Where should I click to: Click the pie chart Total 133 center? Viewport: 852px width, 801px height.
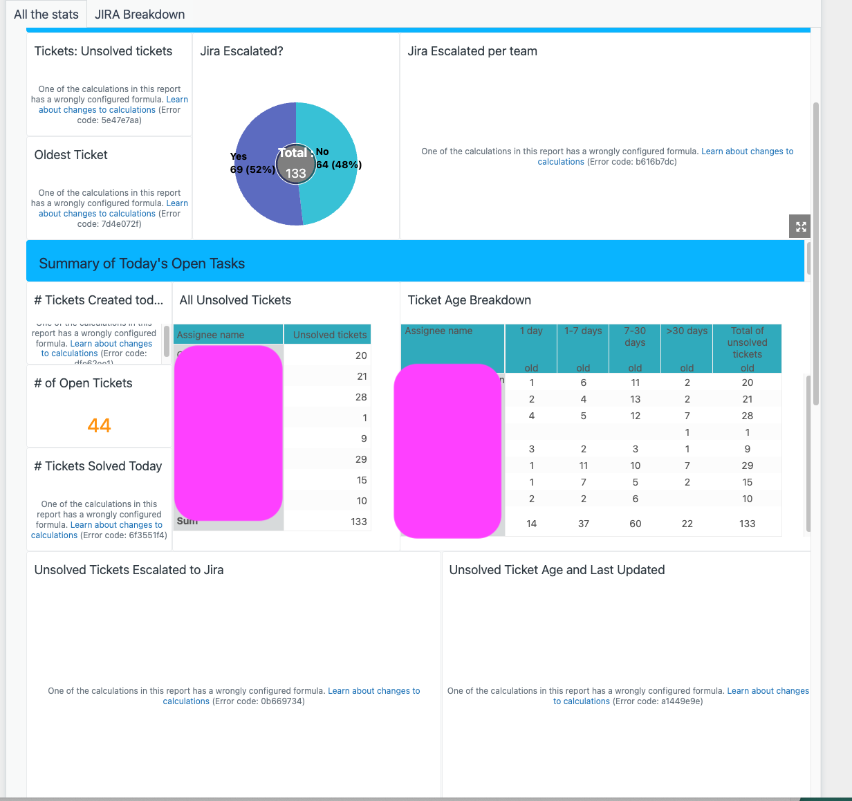pos(296,165)
